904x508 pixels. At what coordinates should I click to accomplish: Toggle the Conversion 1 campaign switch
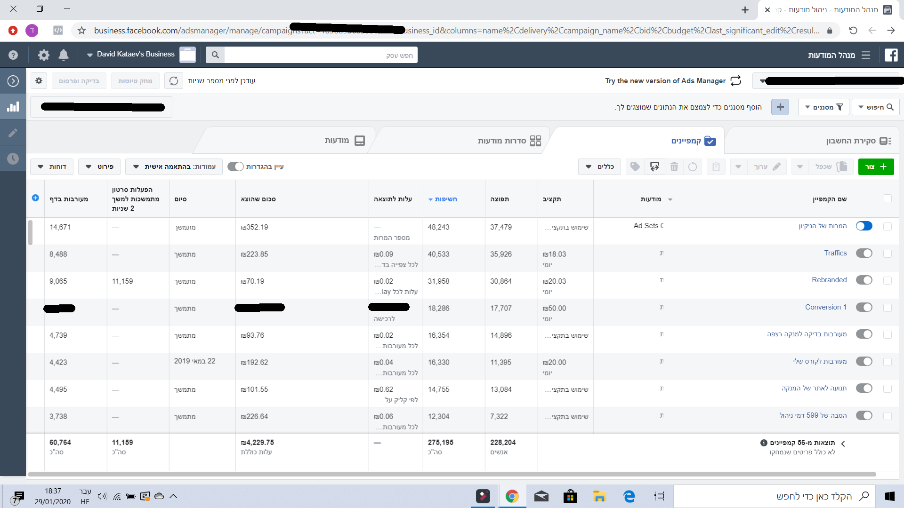click(x=864, y=307)
